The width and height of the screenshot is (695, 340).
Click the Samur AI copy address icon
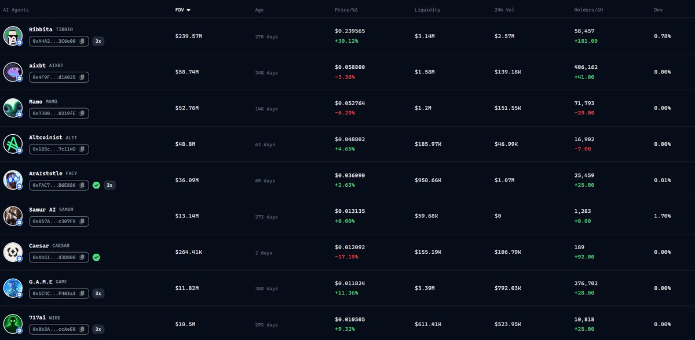click(82, 221)
